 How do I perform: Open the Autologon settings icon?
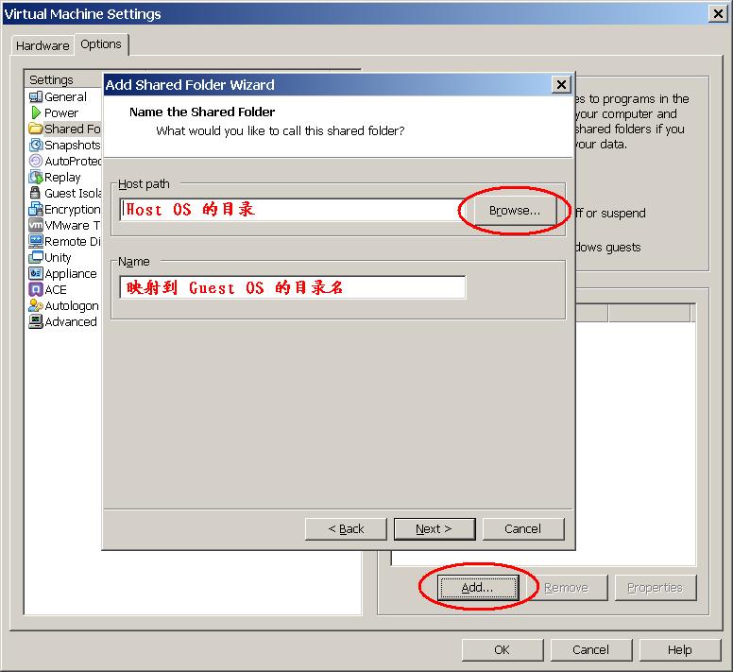click(x=36, y=305)
